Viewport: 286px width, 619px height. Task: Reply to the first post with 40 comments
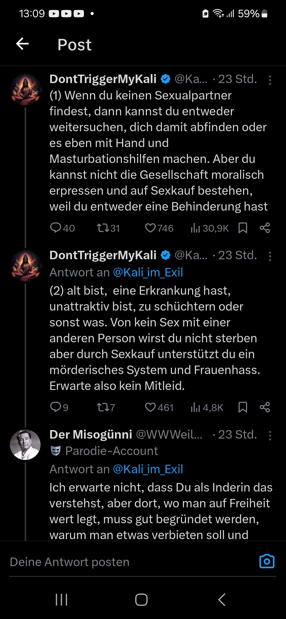tap(56, 228)
